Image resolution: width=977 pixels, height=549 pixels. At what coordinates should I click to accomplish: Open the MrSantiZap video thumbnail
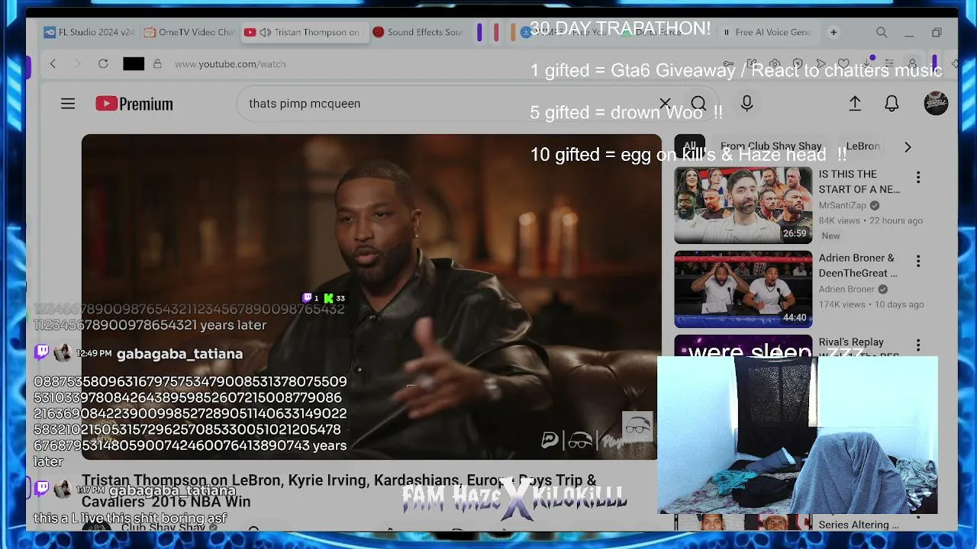pyautogui.click(x=743, y=205)
